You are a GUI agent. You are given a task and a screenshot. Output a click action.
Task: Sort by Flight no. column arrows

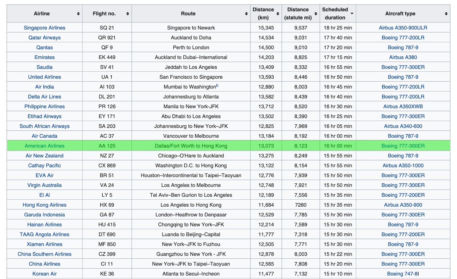pyautogui.click(x=128, y=14)
